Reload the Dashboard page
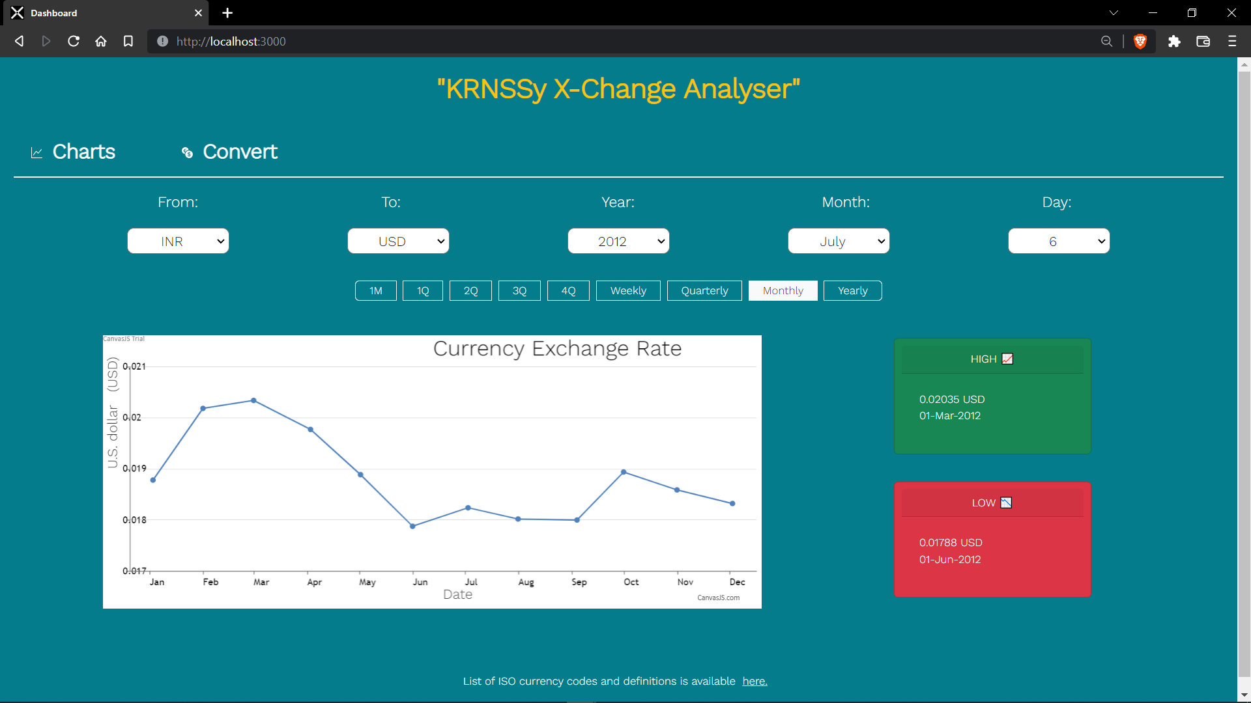This screenshot has height=703, width=1251. pos(74,41)
